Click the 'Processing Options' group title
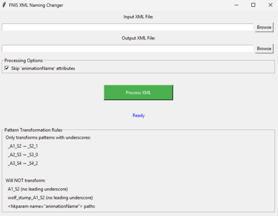This screenshot has height=216, width=278. click(x=23, y=61)
